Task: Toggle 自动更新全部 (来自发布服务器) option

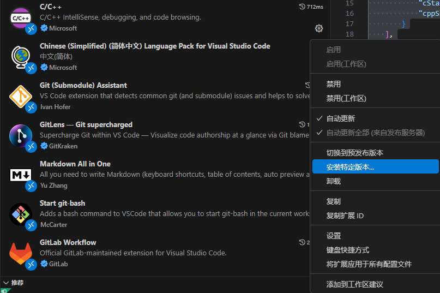Action: pyautogui.click(x=375, y=133)
